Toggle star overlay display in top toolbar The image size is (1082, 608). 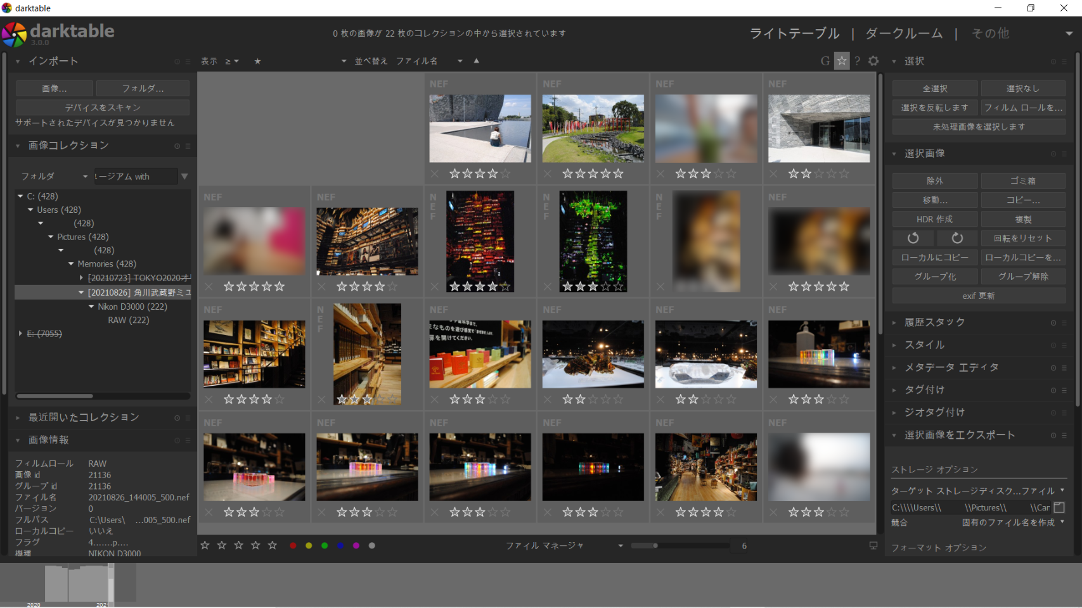point(842,61)
